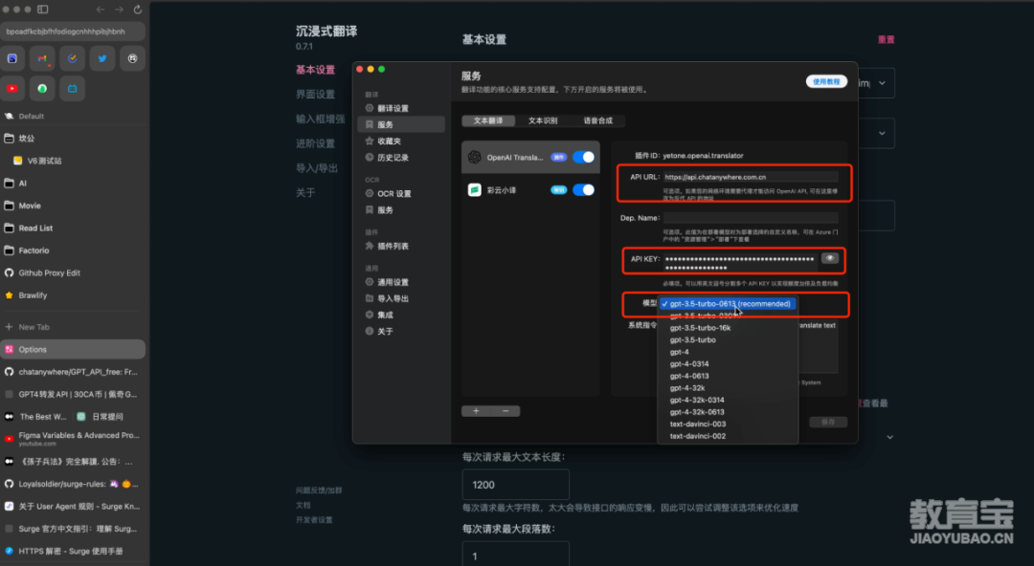Reload the page with the refresh icon
This screenshot has width=1034, height=566.
click(137, 10)
